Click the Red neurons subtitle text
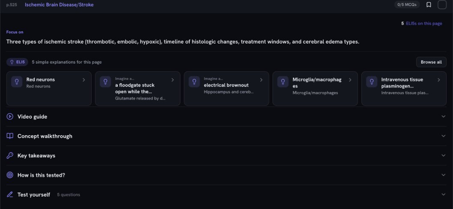453x209 pixels. coord(38,86)
